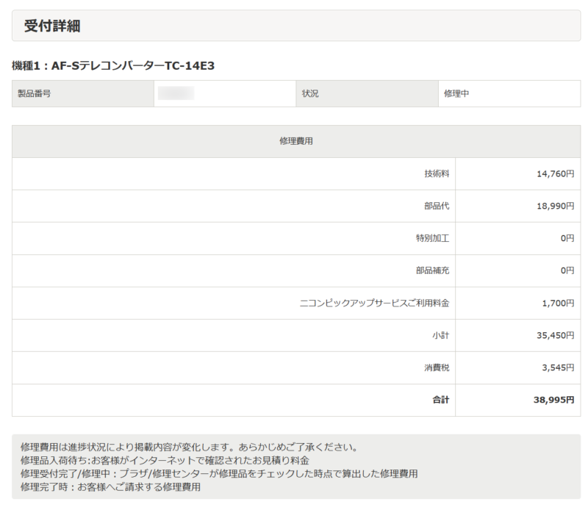
Task: Select the 18,990円 parts cost
Action: [x=555, y=206]
